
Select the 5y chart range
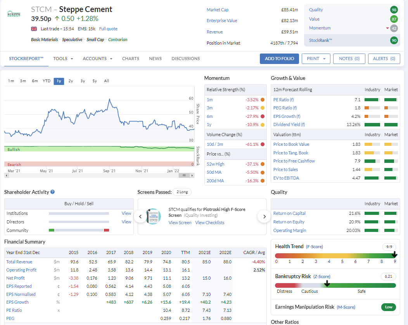click(x=95, y=81)
